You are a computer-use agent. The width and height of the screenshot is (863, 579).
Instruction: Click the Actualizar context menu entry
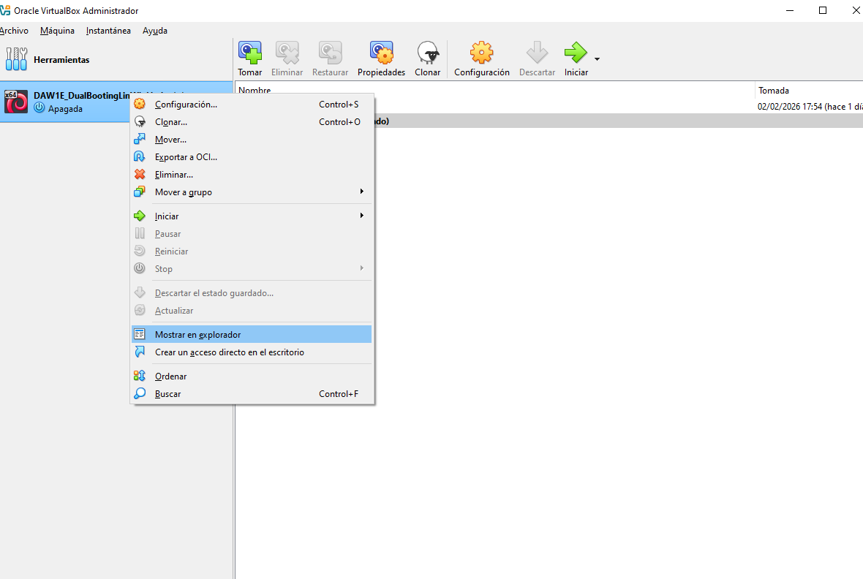coord(252,311)
